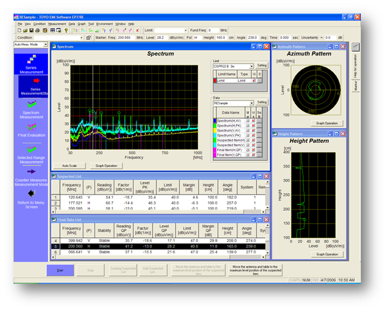Toggle visibility check for Final Item(V,QP)
388x311 pixels.
click(x=253, y=155)
